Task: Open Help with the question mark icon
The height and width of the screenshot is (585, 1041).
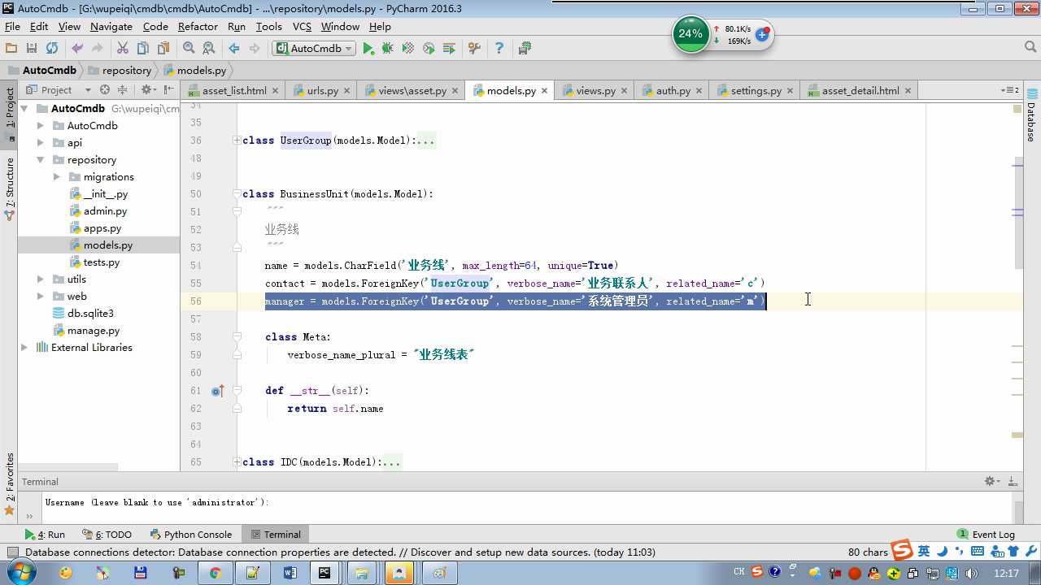Action: click(x=499, y=49)
